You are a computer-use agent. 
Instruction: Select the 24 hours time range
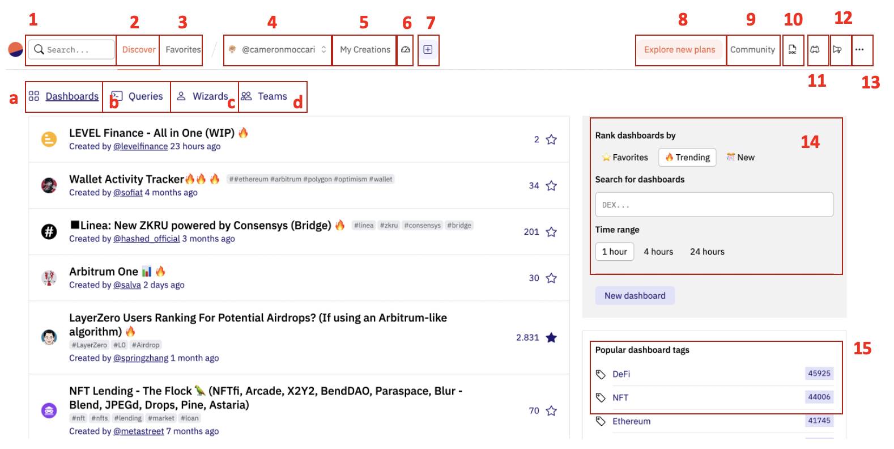(x=707, y=252)
